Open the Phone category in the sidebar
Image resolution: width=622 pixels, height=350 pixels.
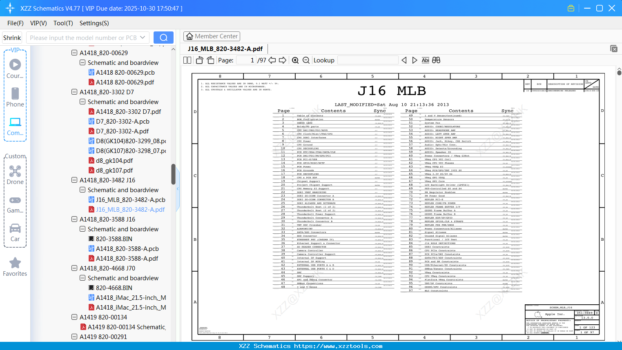tap(15, 97)
